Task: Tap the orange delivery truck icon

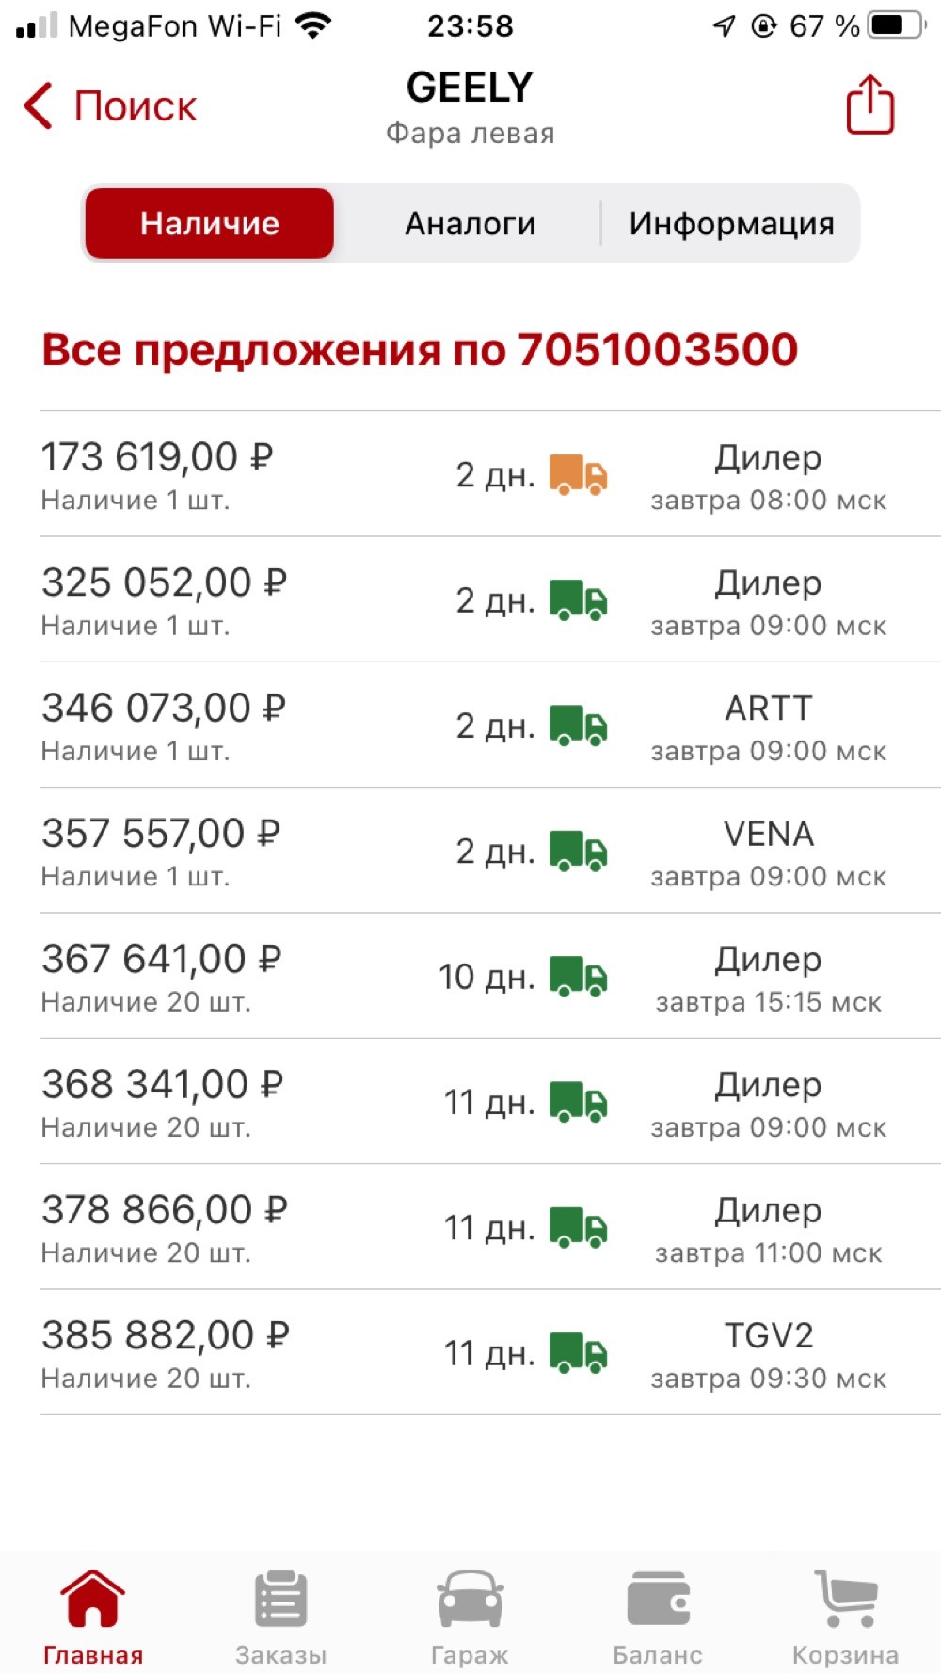Action: [578, 474]
